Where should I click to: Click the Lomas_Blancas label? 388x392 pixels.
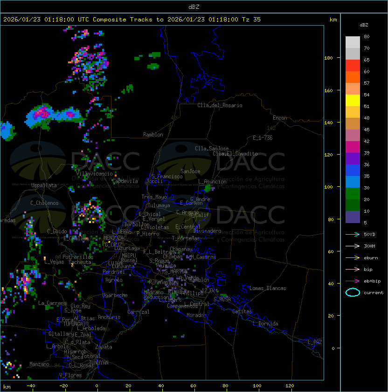(268, 288)
